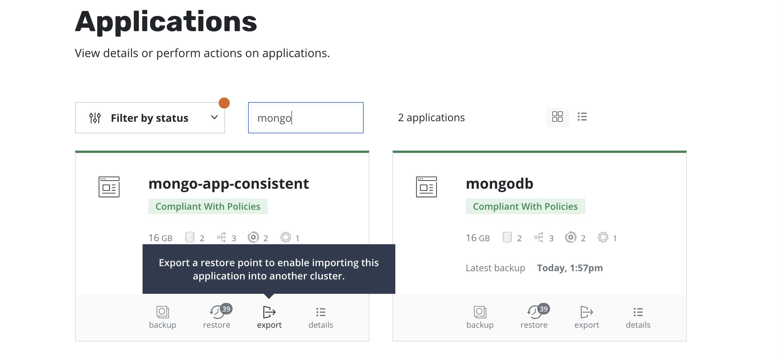Open the mongo-app-consistent application title
The width and height of the screenshot is (782, 356).
coord(229,183)
